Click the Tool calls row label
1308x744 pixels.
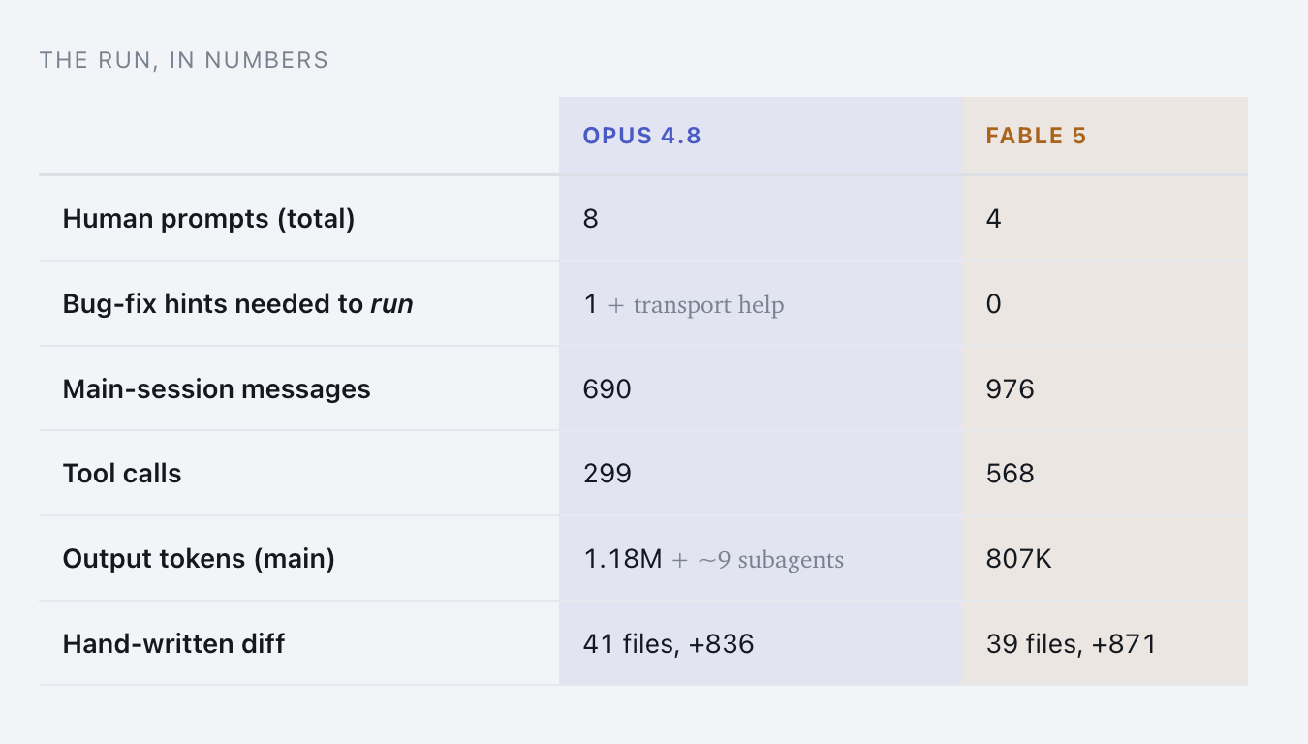[x=122, y=474]
